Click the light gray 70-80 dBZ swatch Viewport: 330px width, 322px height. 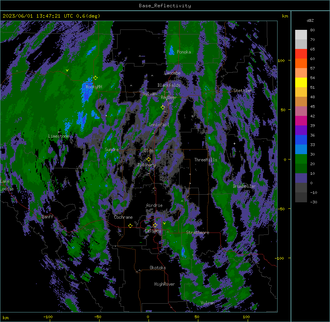pyautogui.click(x=301, y=34)
